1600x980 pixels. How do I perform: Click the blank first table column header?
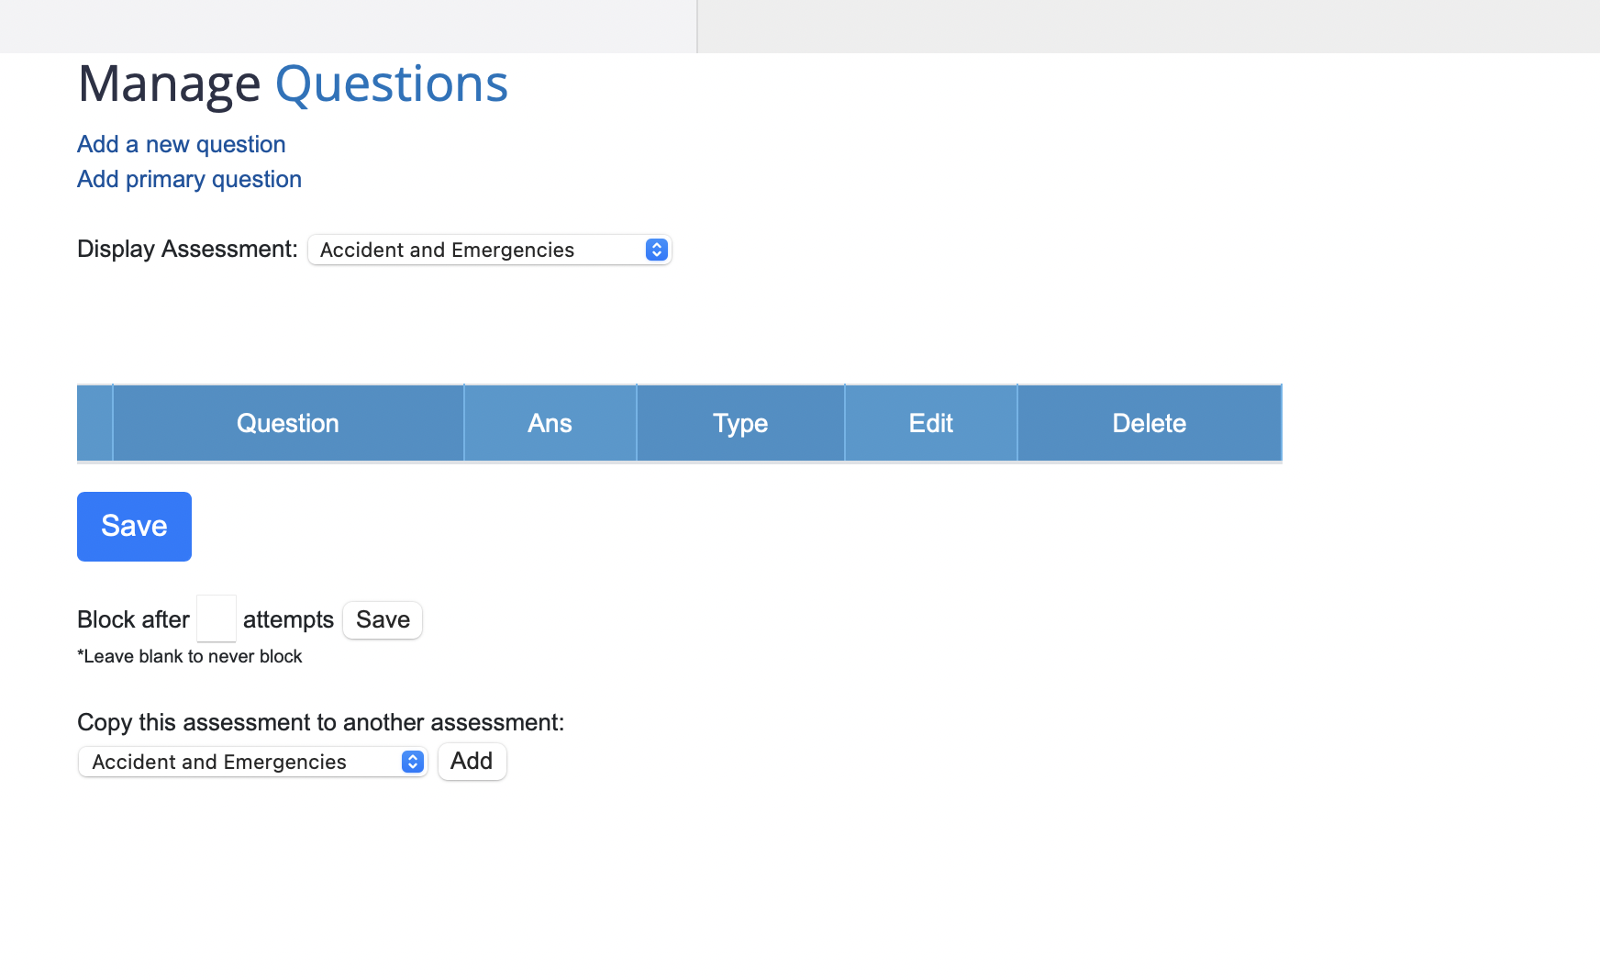(x=94, y=423)
